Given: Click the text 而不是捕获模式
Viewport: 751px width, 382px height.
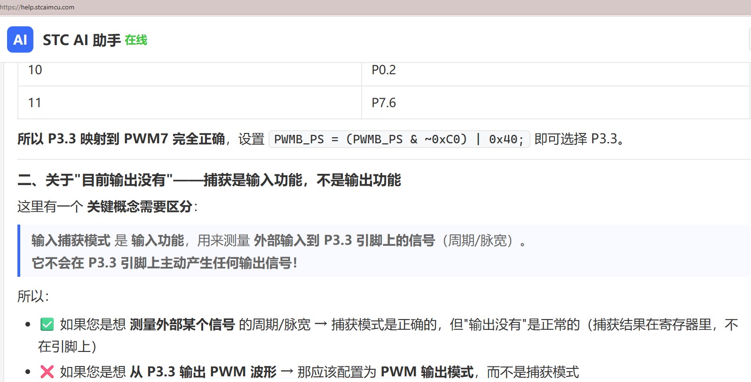Looking at the screenshot, I should tap(533, 372).
